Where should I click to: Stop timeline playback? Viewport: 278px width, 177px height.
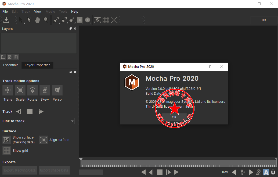pyautogui.click(x=160, y=172)
